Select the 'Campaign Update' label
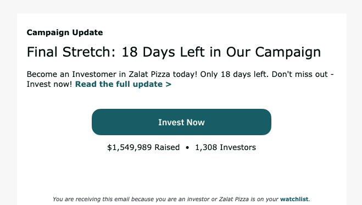Image resolution: width=362 pixels, height=205 pixels. (x=65, y=32)
